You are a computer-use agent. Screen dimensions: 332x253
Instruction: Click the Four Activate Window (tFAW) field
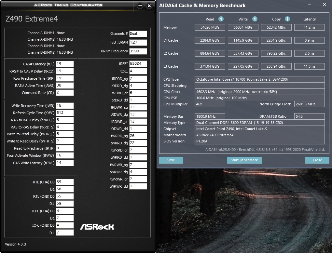coord(65,155)
